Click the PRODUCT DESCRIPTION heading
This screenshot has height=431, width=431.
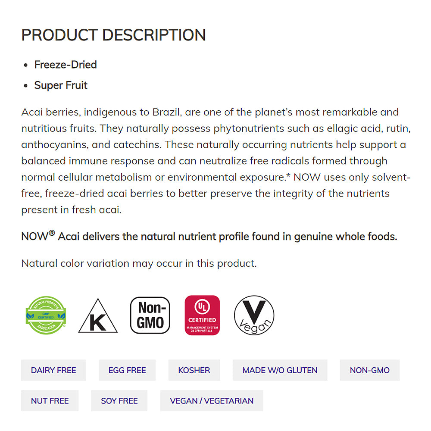pyautogui.click(x=113, y=35)
